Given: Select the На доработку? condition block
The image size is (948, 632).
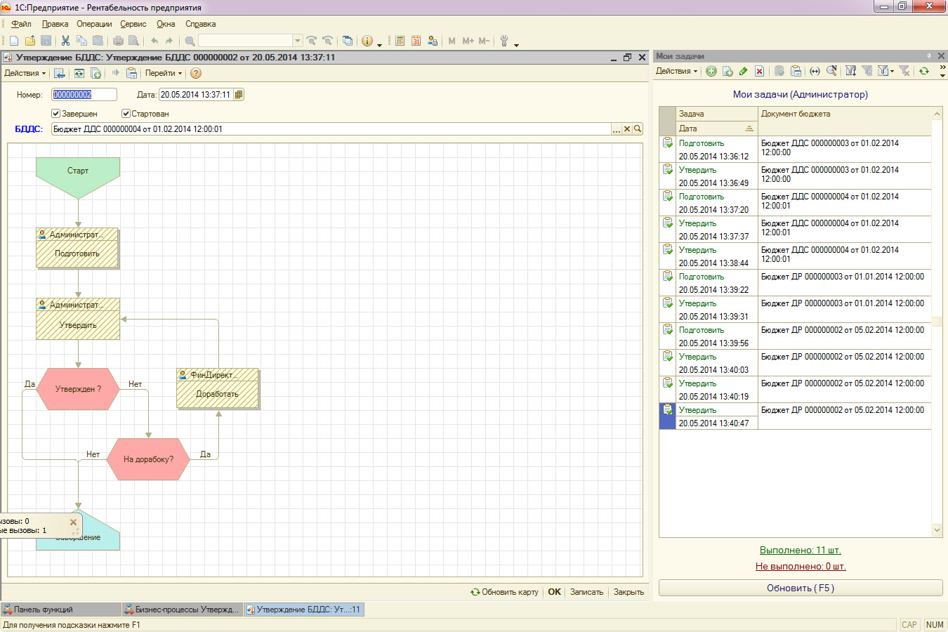Looking at the screenshot, I should click(148, 459).
